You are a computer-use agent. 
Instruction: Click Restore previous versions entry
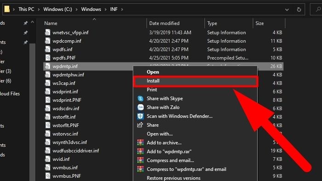tap(173, 178)
